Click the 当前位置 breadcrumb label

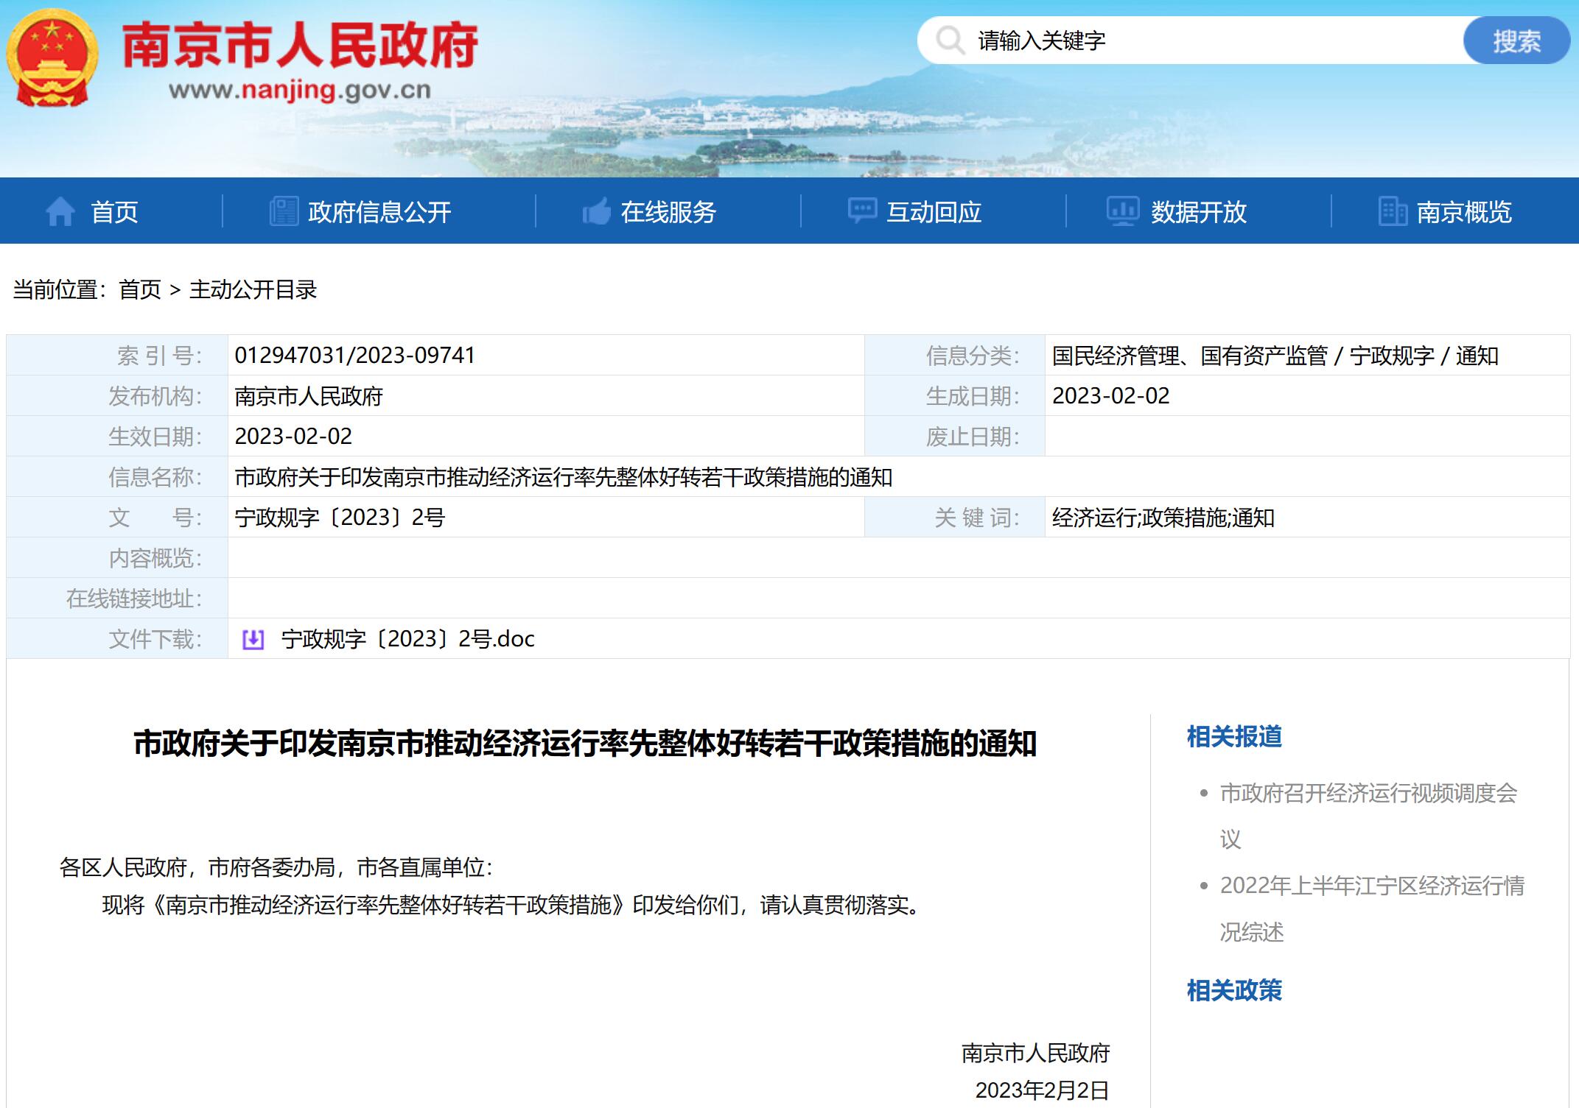coord(59,290)
